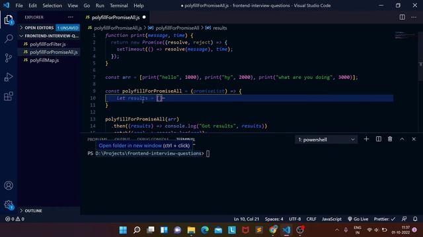Open Mail app from taskbar
Screen dimensions: 423x237
pos(218,230)
